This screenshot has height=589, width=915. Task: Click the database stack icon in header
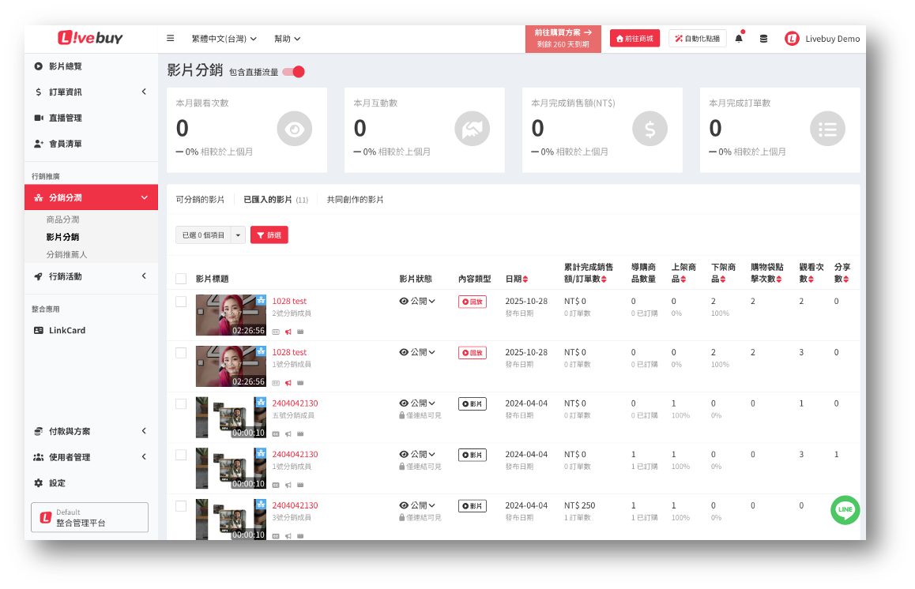tap(763, 39)
